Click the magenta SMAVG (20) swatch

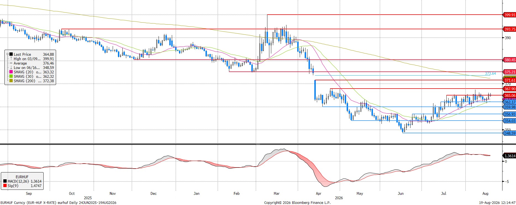(11, 72)
